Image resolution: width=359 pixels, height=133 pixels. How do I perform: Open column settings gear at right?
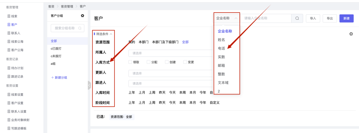click(351, 34)
